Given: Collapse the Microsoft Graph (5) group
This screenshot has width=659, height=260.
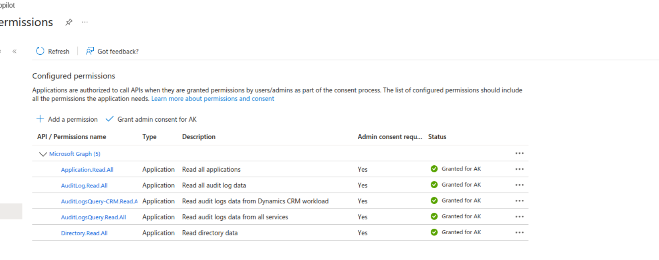Looking at the screenshot, I should click(43, 154).
